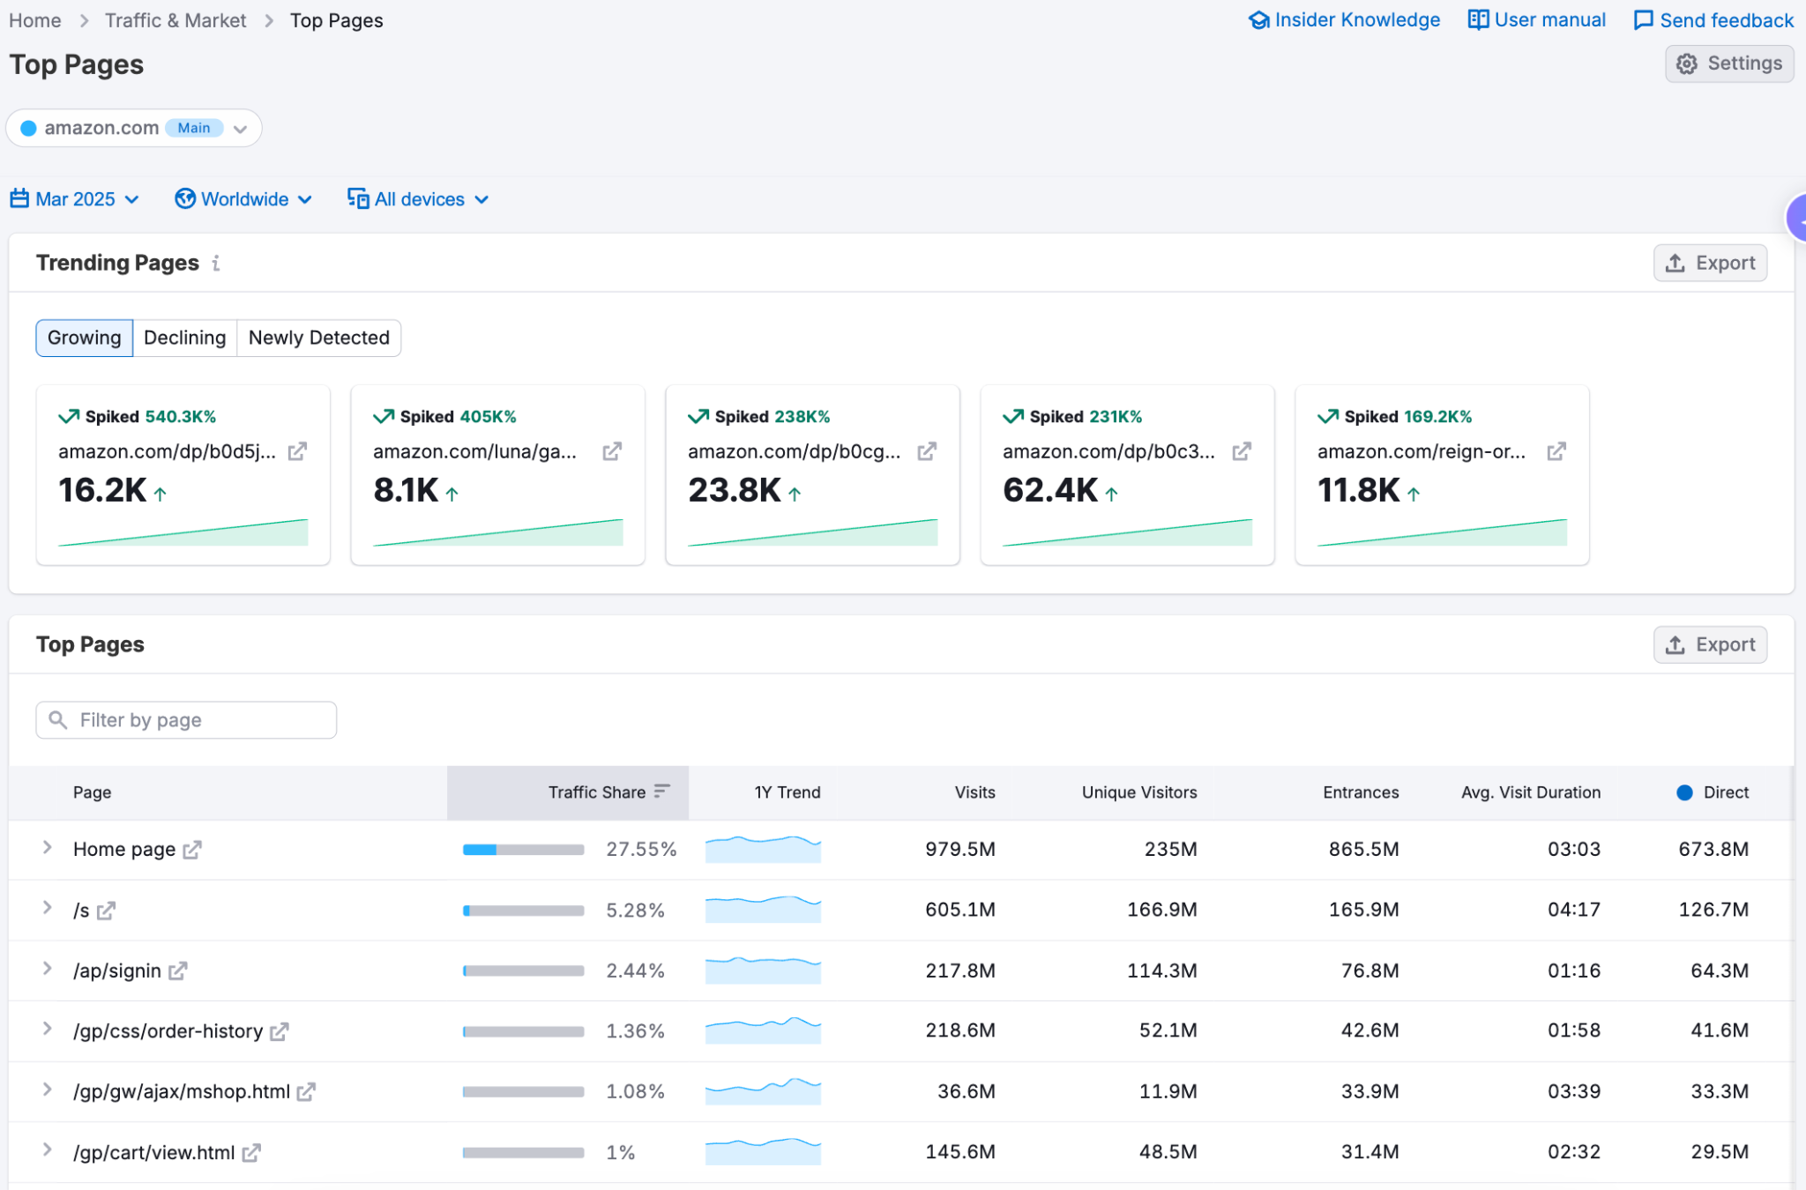The image size is (1806, 1190).
Task: Open the Mar 2025 date dropdown
Action: point(75,199)
